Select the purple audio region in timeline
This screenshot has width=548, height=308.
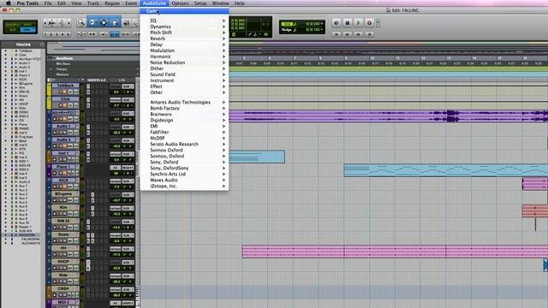(388, 116)
